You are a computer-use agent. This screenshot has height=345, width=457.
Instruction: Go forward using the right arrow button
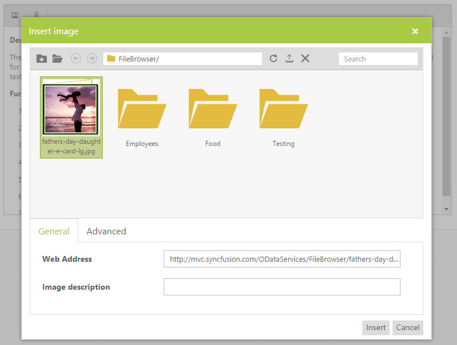click(x=92, y=59)
